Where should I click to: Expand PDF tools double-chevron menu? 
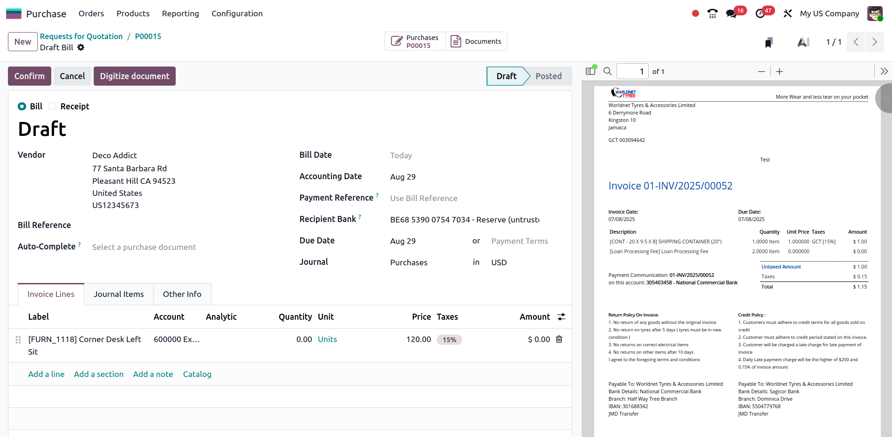pos(884,71)
